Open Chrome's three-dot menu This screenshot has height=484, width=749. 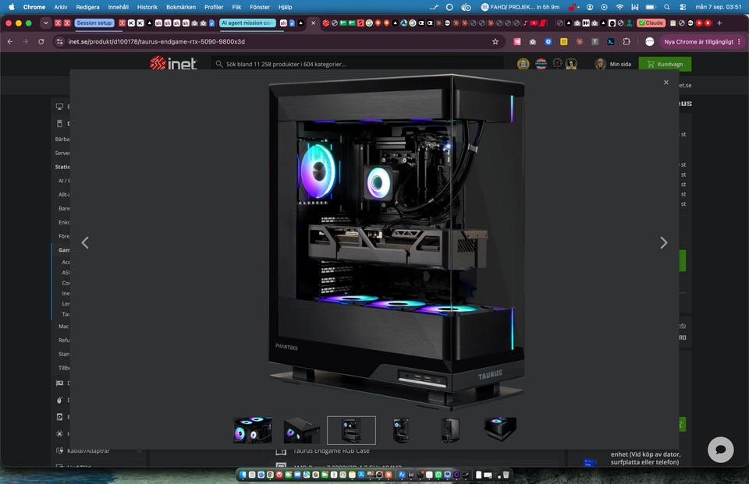(x=739, y=41)
